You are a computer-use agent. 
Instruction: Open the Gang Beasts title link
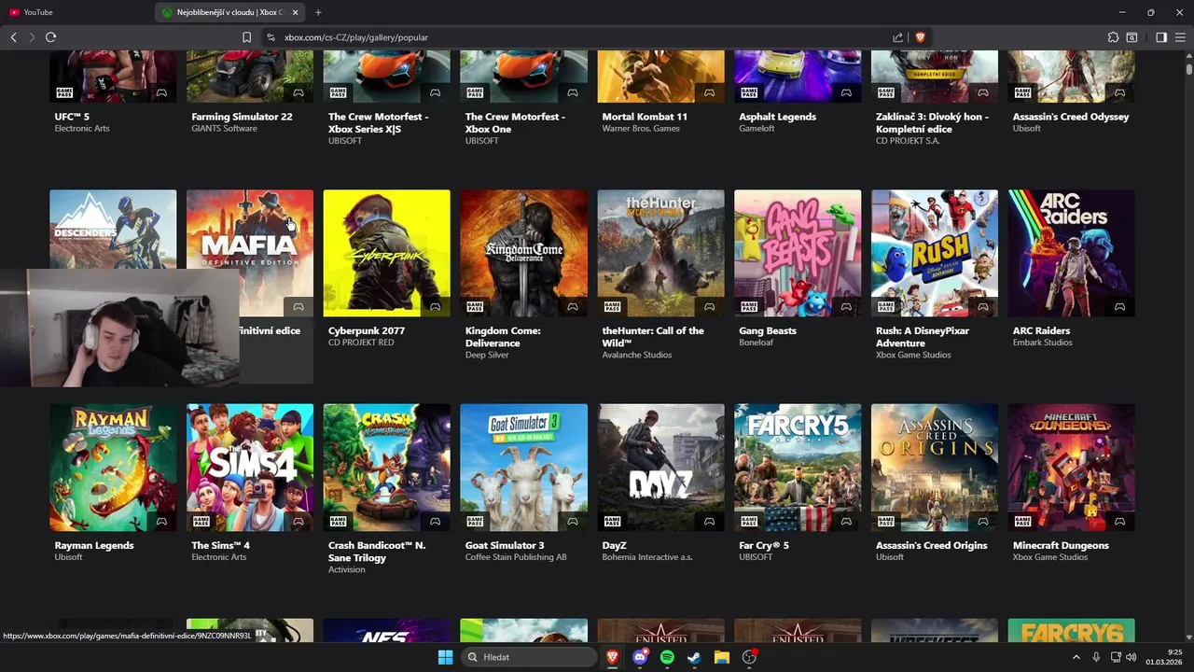coord(768,330)
